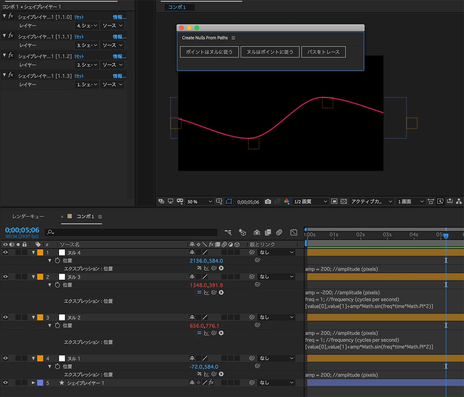Click リセット for effect [1.1.0]

[79, 17]
